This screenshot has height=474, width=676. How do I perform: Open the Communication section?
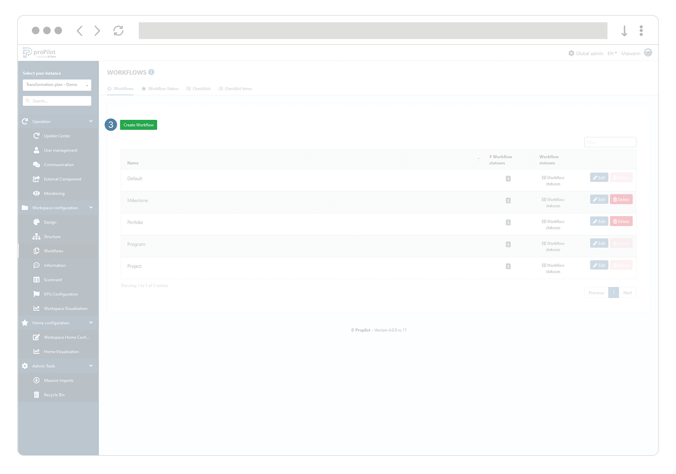click(37, 164)
